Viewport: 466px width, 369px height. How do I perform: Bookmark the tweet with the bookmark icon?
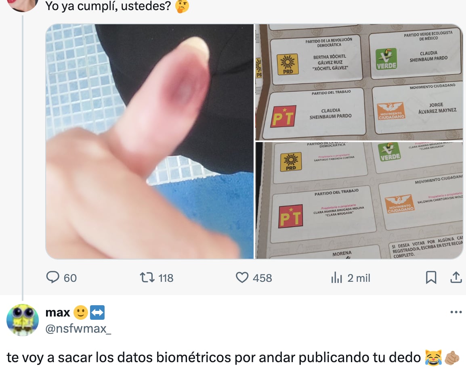click(x=431, y=277)
